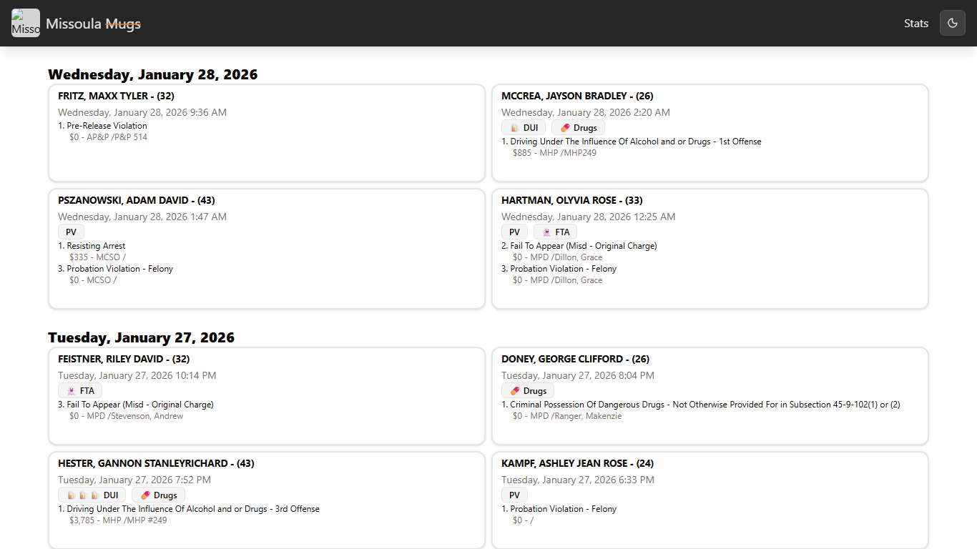
Task: Click the Wednesday, January 28, 2026 heading
Action: coord(152,74)
